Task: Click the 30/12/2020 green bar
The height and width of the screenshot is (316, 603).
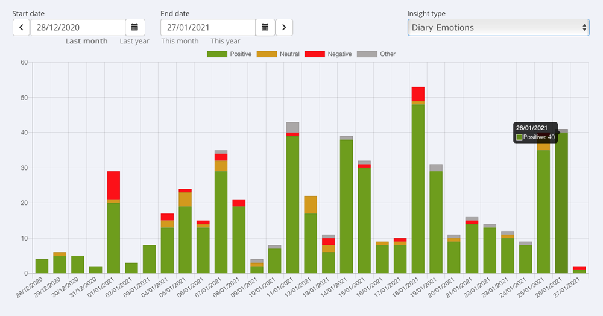Action: (78, 265)
